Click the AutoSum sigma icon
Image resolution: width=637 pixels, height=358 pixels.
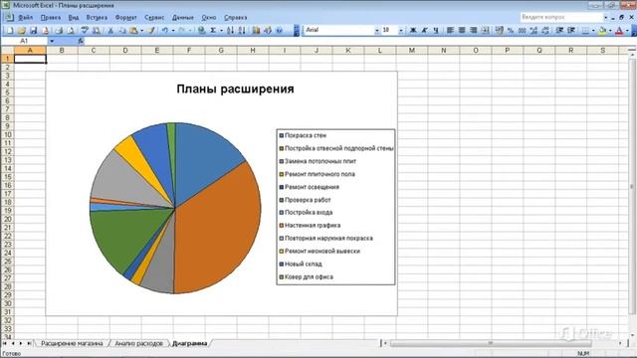(213, 30)
